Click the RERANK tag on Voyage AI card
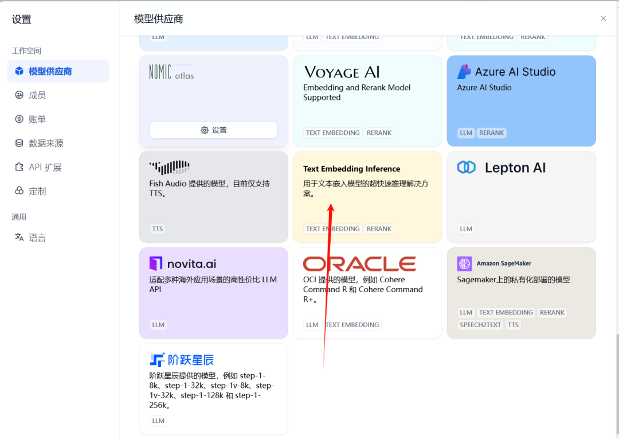Viewport: 619px width, 439px height. pyautogui.click(x=379, y=133)
